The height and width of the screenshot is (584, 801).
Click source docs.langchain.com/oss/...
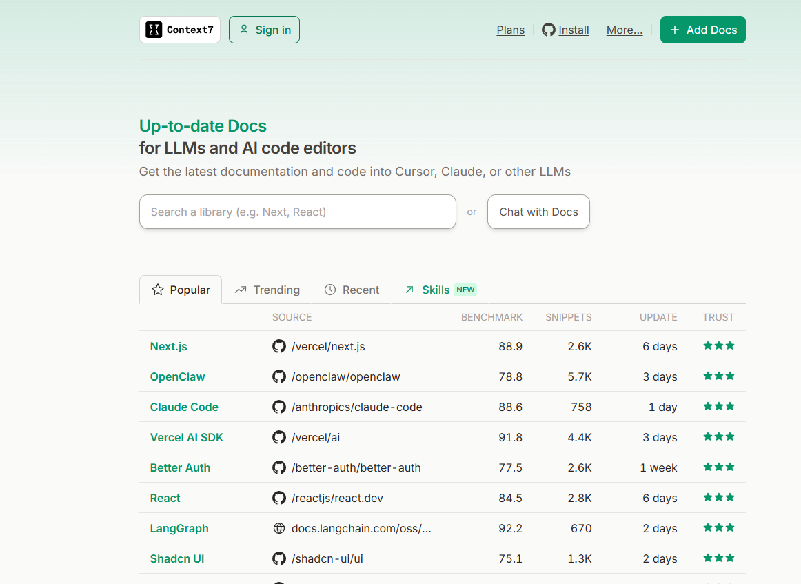tap(361, 528)
